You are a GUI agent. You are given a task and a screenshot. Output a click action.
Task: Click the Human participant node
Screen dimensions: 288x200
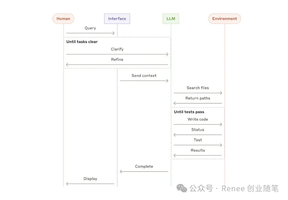coord(63,19)
